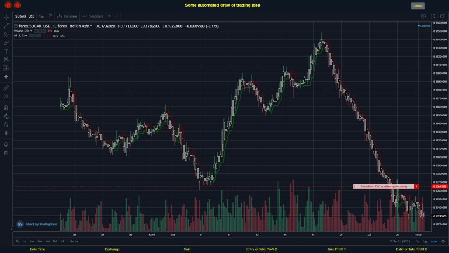
Task: Open price axis settings gear at bottom right
Action: 443,241
